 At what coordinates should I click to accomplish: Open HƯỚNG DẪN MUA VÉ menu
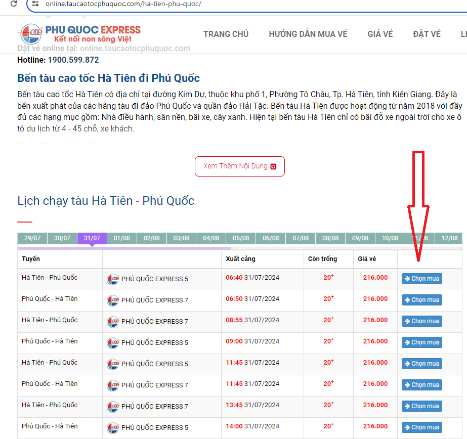(x=308, y=34)
